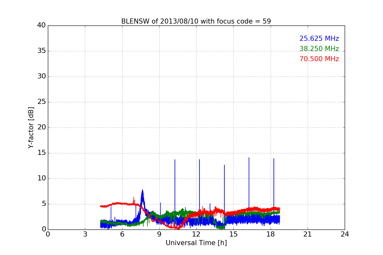Click x-axis tick label 24
The width and height of the screenshot is (383, 255).
(345, 234)
